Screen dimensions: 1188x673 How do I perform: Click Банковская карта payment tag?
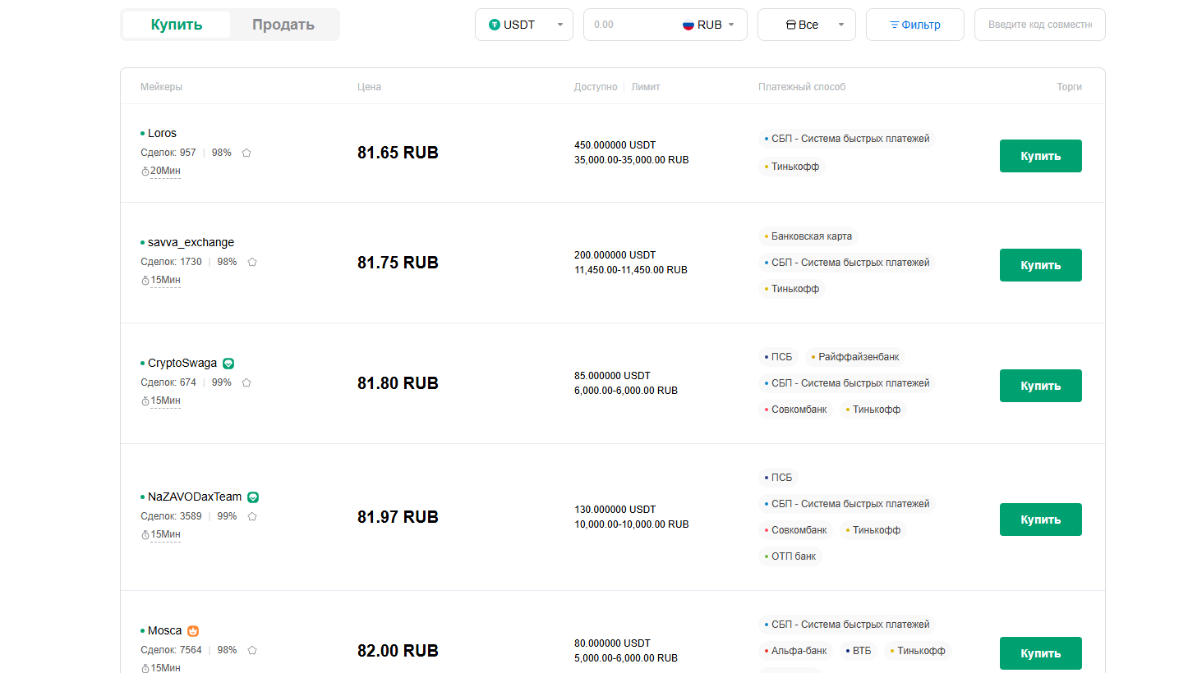(808, 236)
